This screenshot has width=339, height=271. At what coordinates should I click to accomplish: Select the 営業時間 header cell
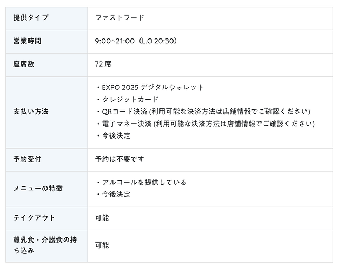click(27, 41)
